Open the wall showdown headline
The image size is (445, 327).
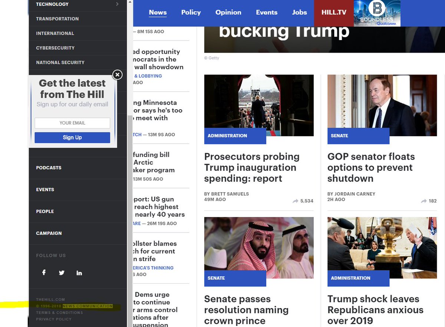pos(158,59)
